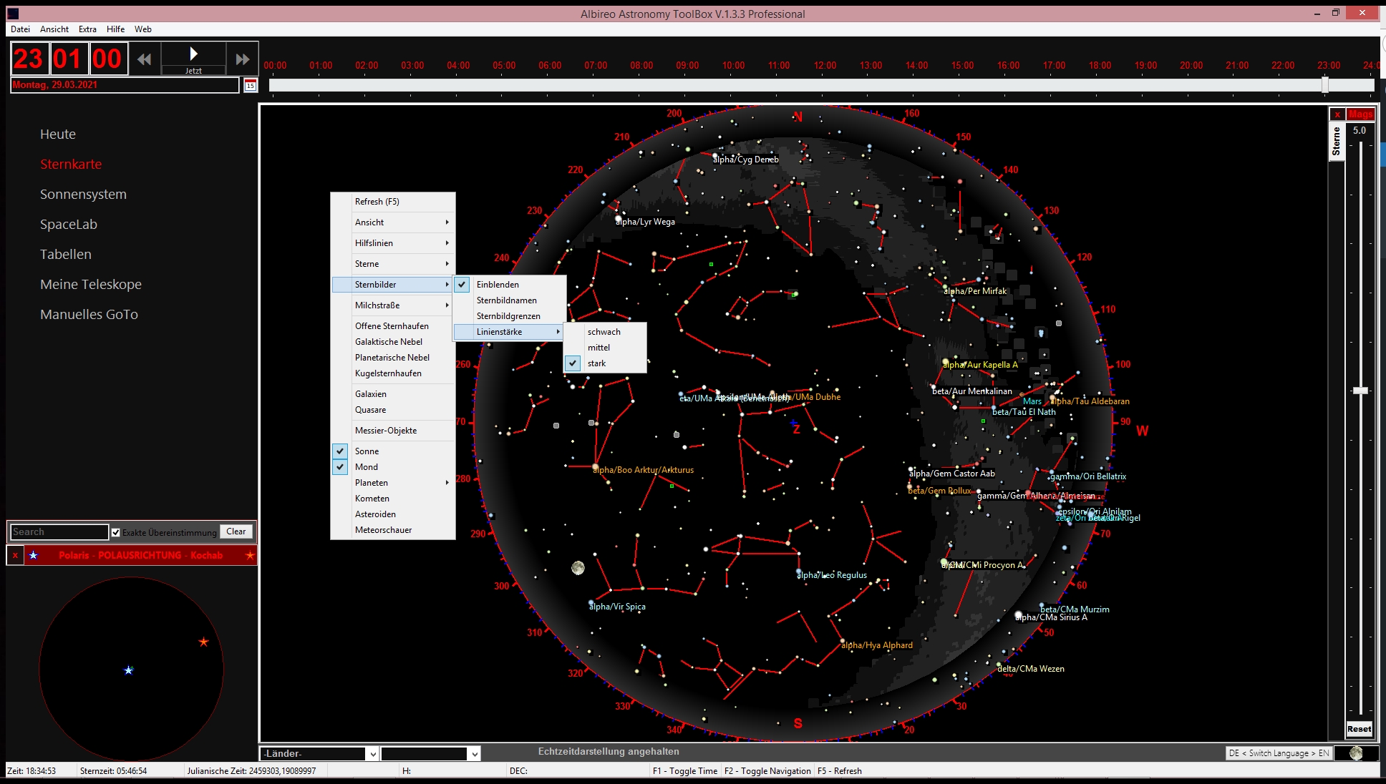1386x784 pixels.
Task: Select line strength schwach
Action: [x=605, y=332]
